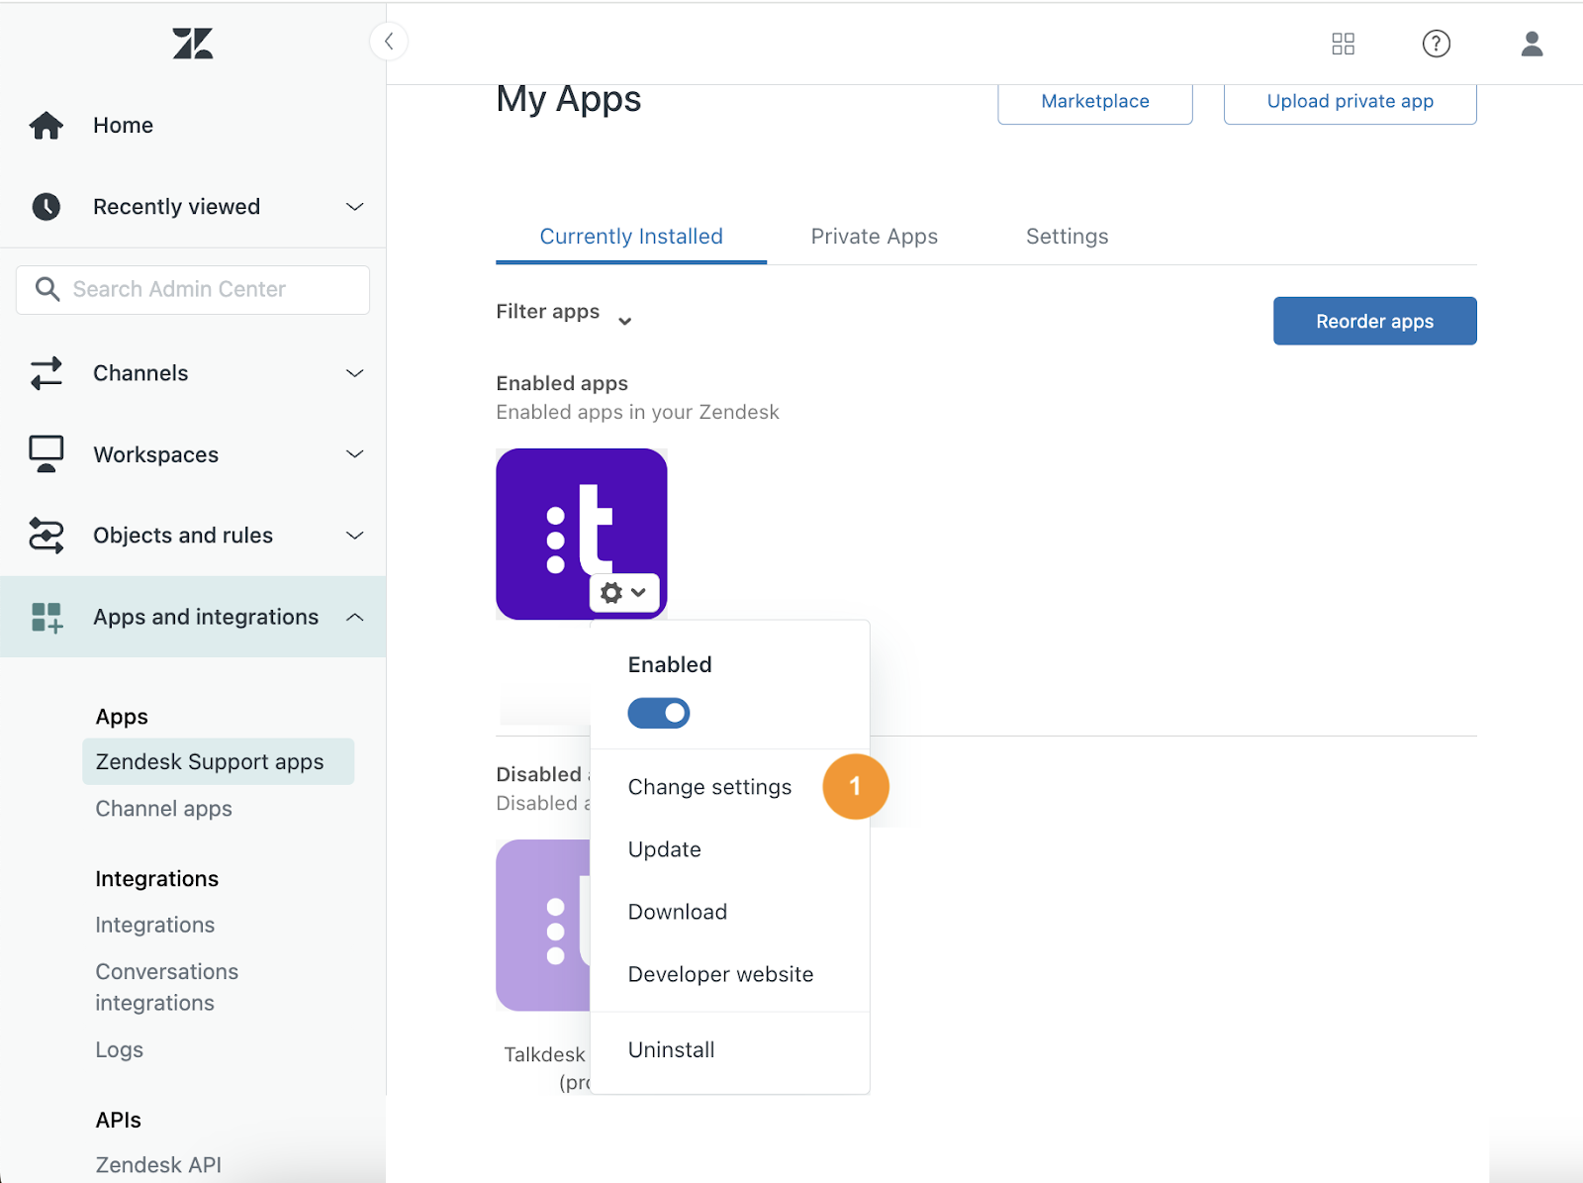The width and height of the screenshot is (1583, 1183).
Task: Expand the Objects and rules chevron
Action: (355, 536)
